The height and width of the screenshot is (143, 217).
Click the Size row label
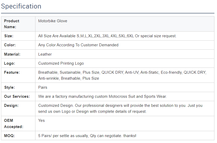(x=9, y=36)
